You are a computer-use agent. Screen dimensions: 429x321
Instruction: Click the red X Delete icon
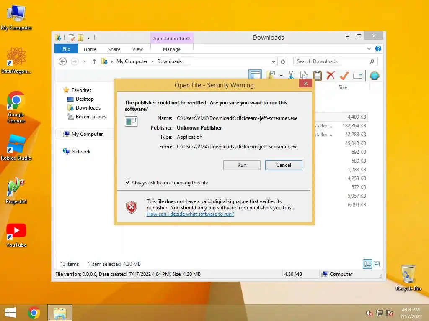[x=331, y=75]
